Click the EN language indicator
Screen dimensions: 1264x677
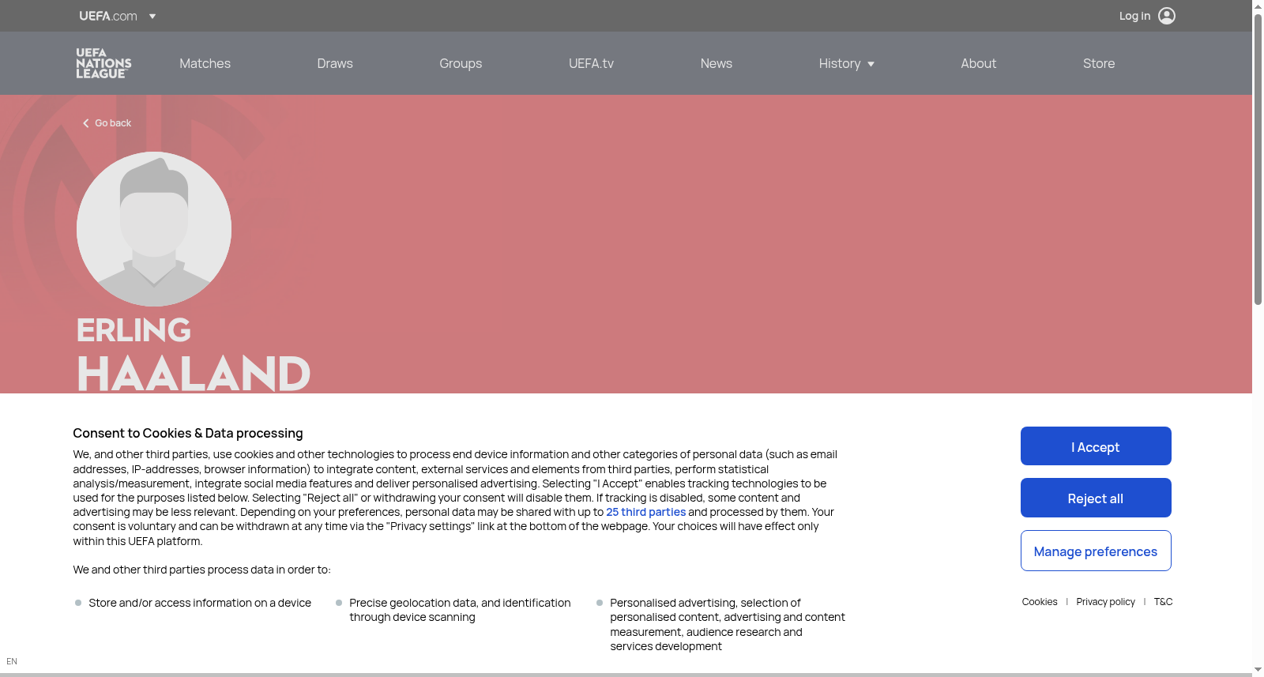point(12,662)
